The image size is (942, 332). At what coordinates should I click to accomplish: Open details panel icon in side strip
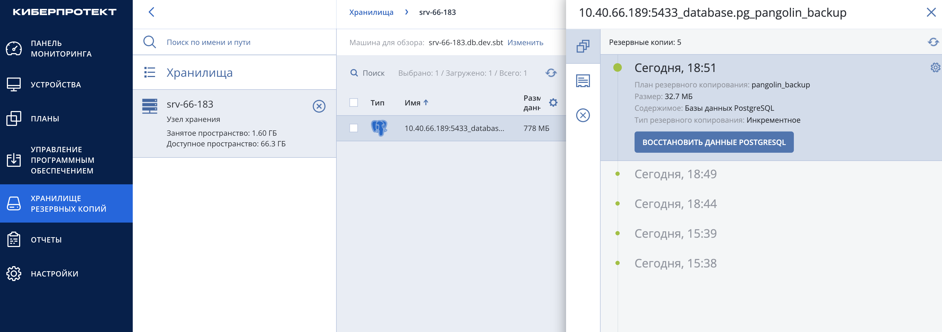[x=583, y=81]
